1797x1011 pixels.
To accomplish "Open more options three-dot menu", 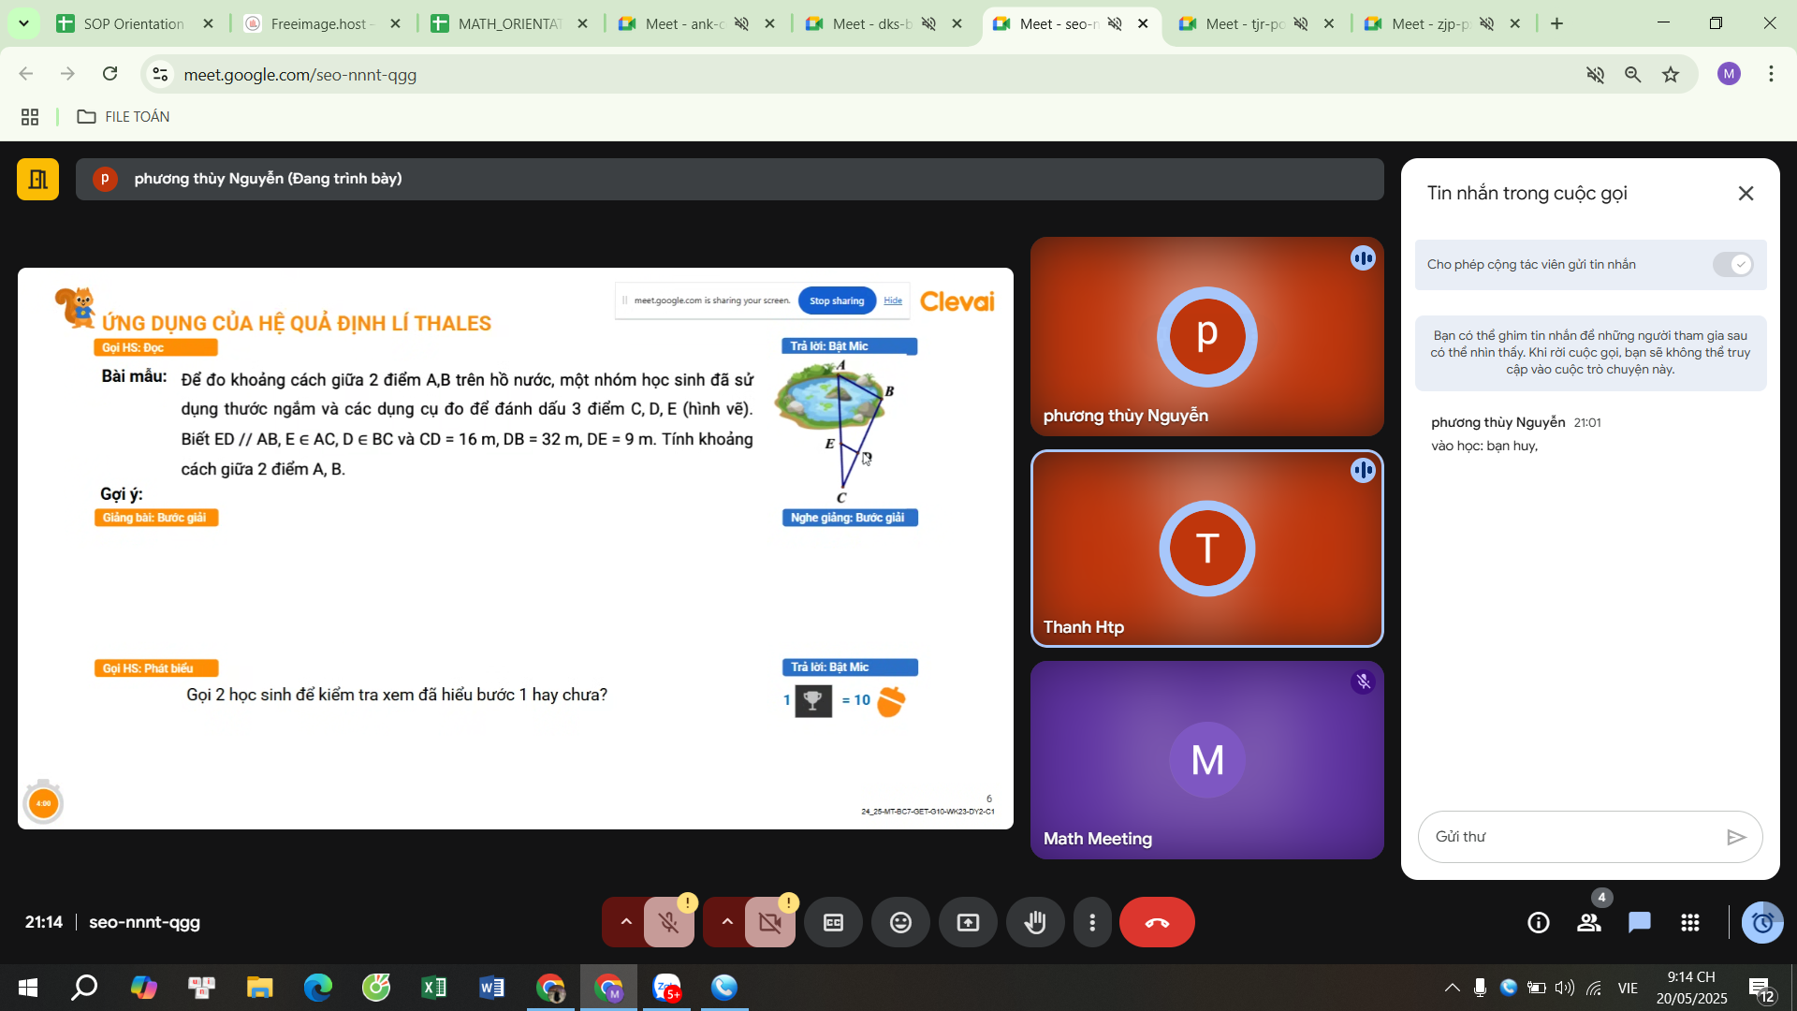I will pyautogui.click(x=1092, y=923).
